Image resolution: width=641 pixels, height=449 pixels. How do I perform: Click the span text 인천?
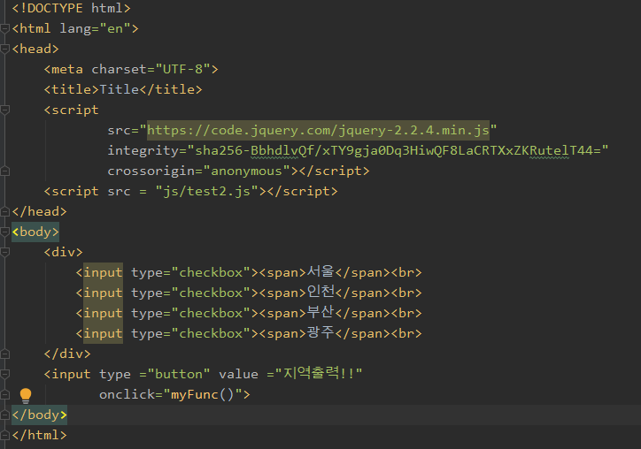tap(320, 292)
